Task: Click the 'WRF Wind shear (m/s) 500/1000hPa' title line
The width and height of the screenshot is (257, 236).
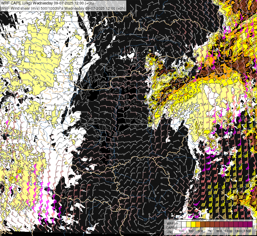Action: 63,8
